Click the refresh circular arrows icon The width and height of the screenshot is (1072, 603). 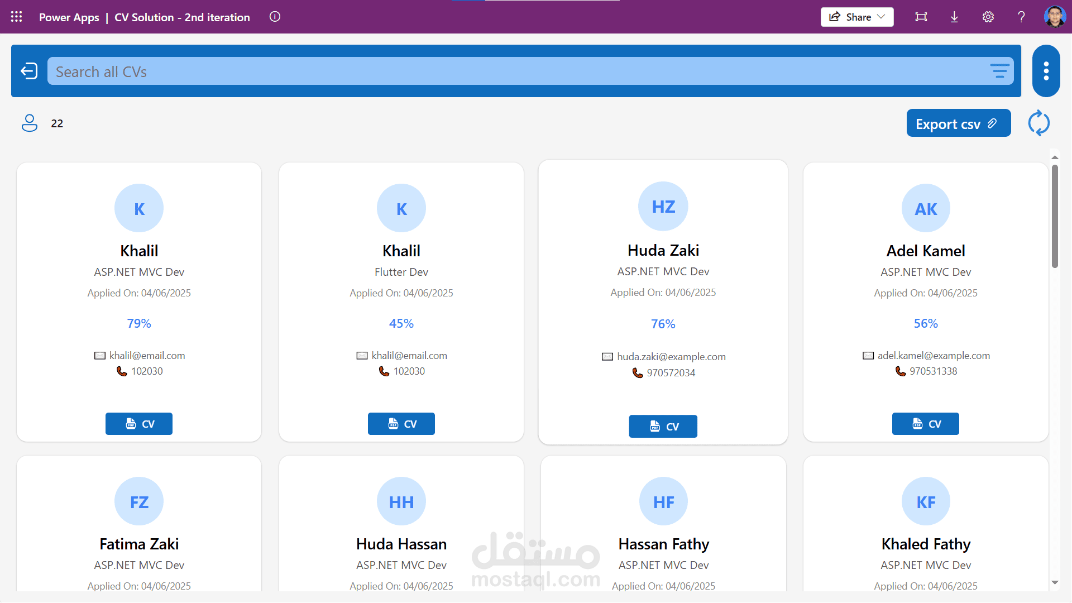click(x=1038, y=123)
